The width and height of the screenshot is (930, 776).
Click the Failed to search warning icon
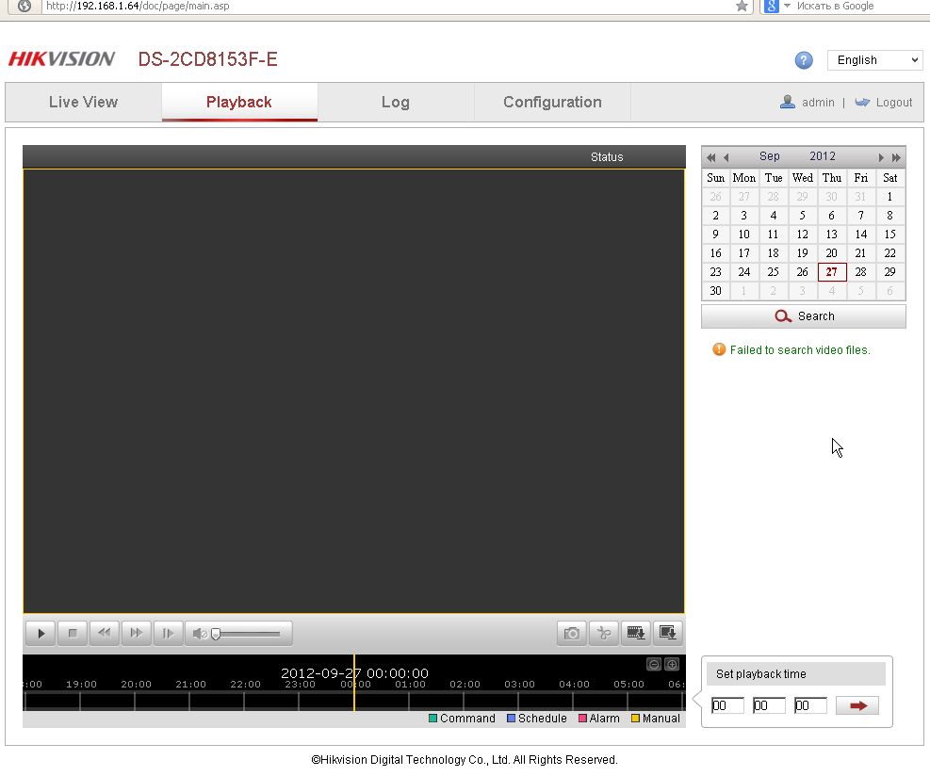coord(719,349)
